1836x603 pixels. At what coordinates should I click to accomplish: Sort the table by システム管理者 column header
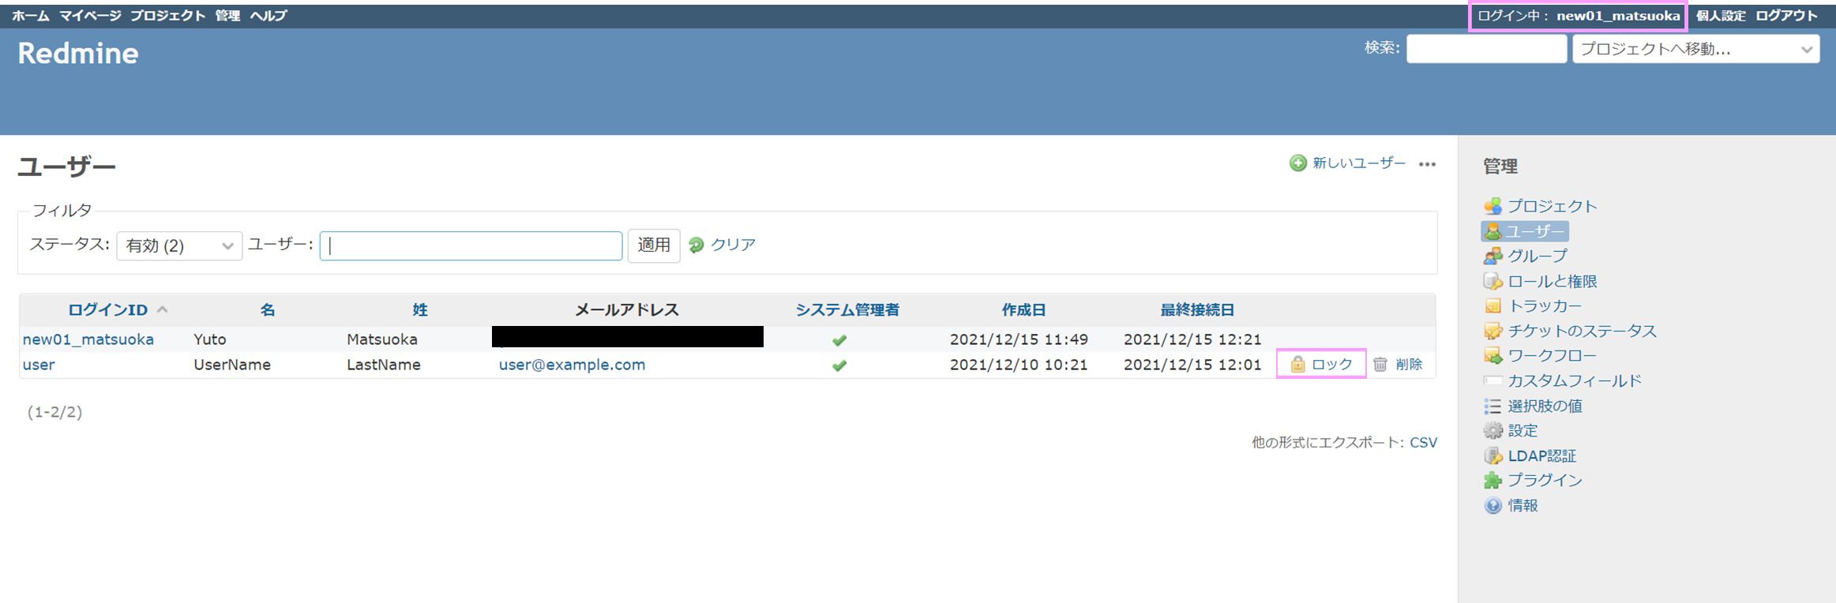tap(847, 309)
